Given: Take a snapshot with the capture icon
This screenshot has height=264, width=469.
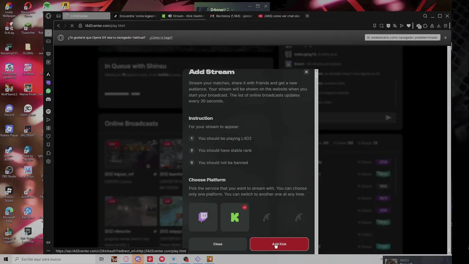Looking at the screenshot, I should (381, 26).
